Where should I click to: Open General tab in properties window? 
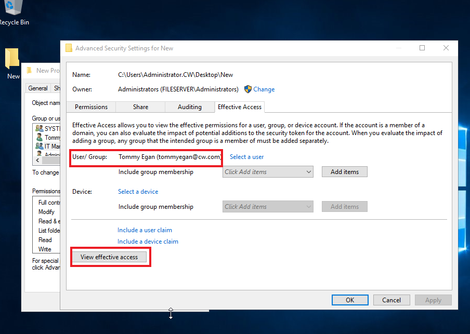click(x=38, y=88)
